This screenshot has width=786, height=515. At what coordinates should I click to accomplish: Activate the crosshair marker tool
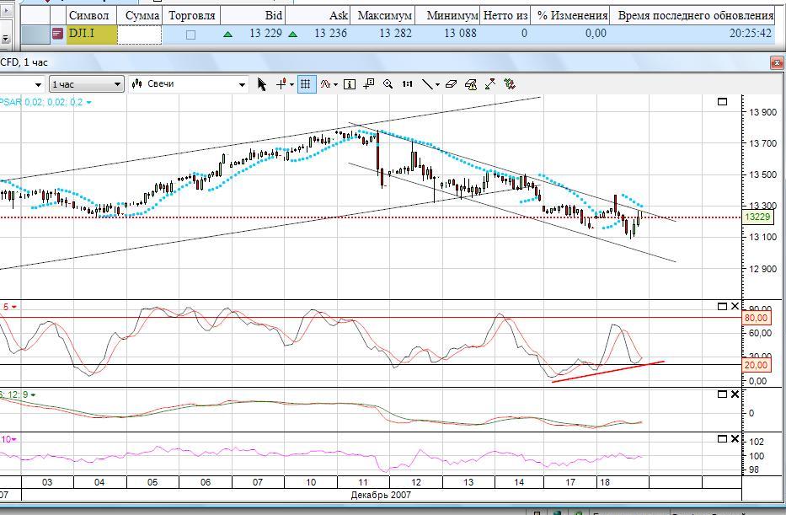281,84
